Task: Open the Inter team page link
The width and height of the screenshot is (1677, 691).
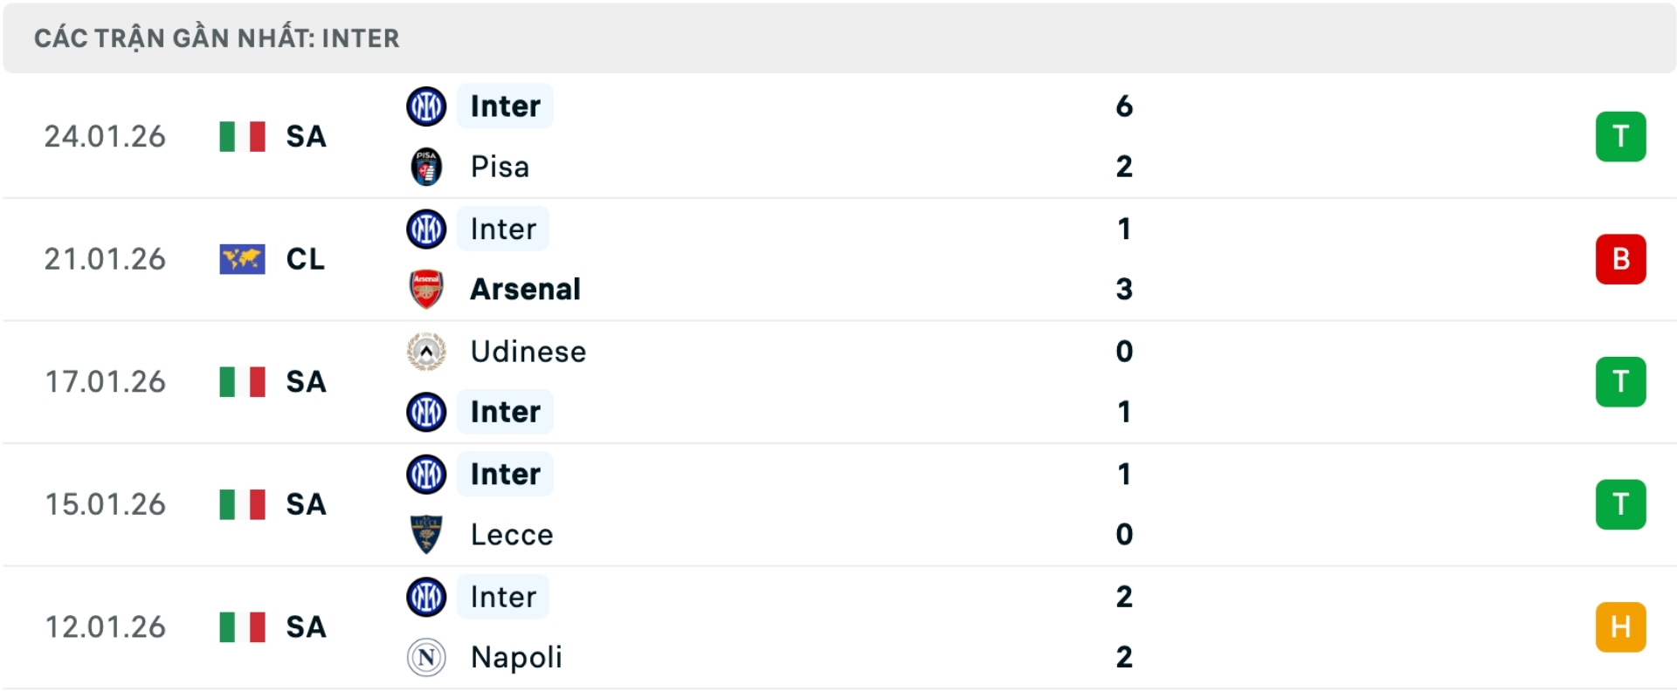Action: pyautogui.click(x=503, y=106)
